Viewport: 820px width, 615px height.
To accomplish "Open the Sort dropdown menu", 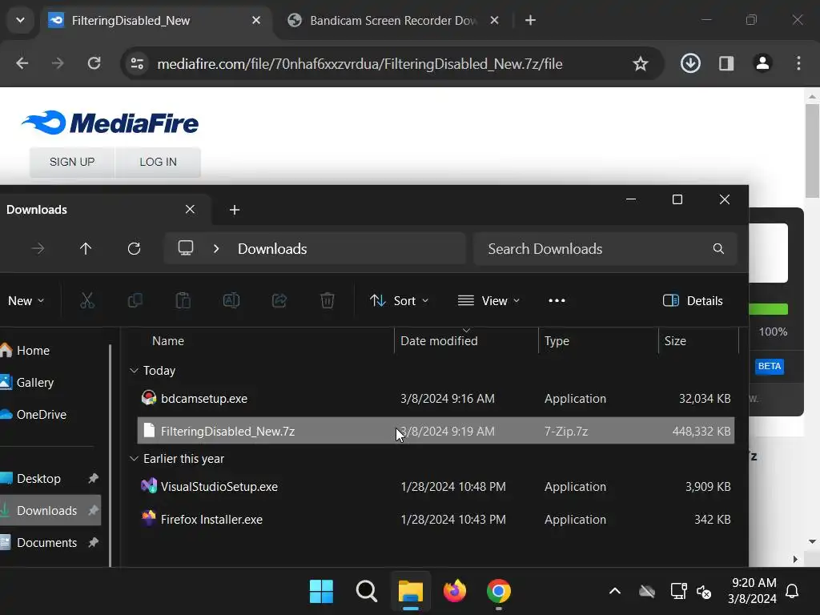I will 399,301.
